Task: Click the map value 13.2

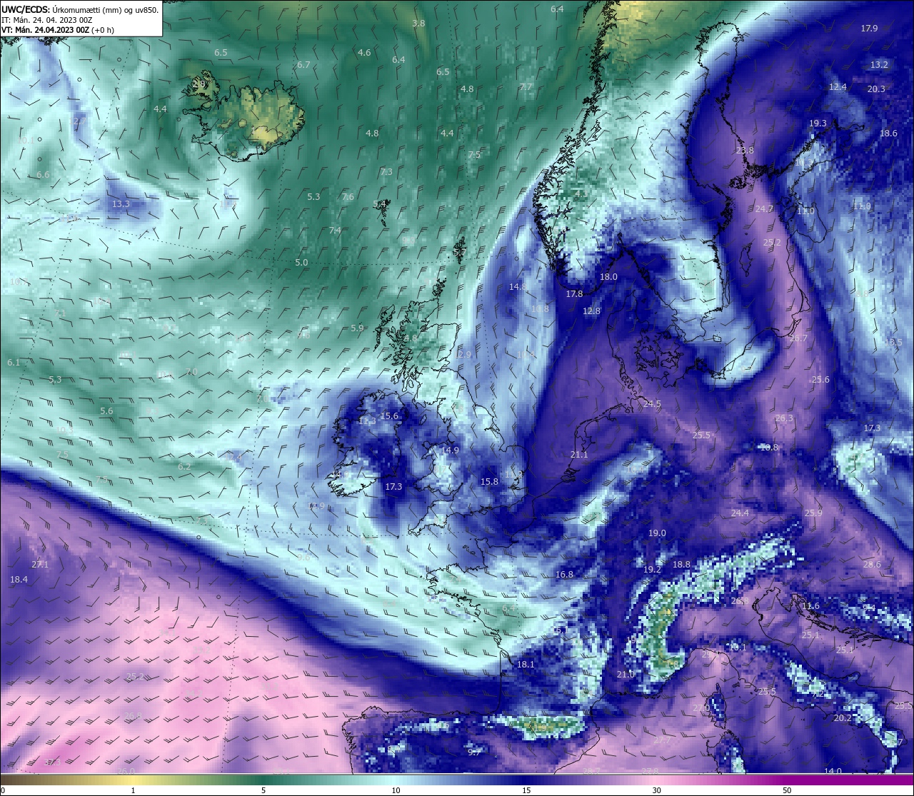Action: [879, 65]
